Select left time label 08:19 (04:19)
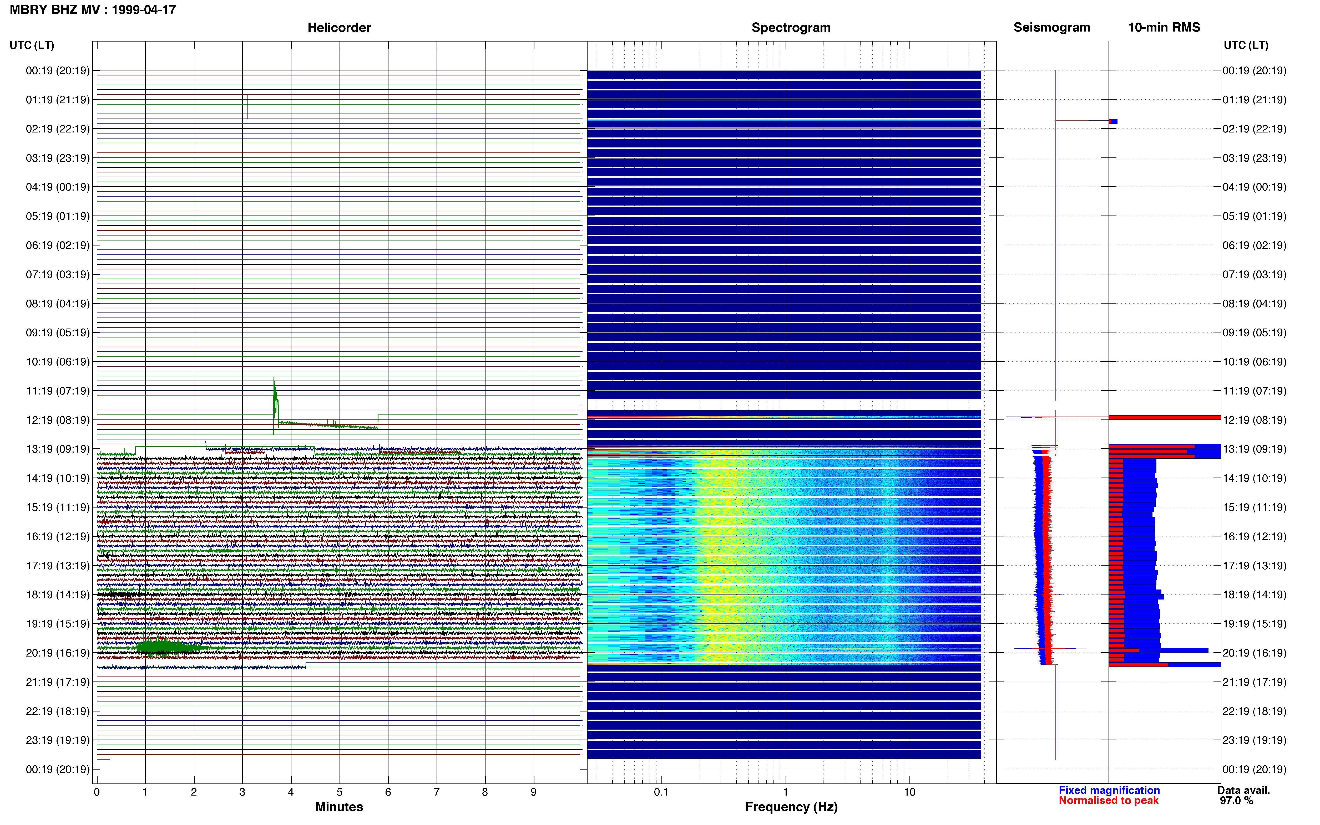1320x825 pixels. pos(58,303)
